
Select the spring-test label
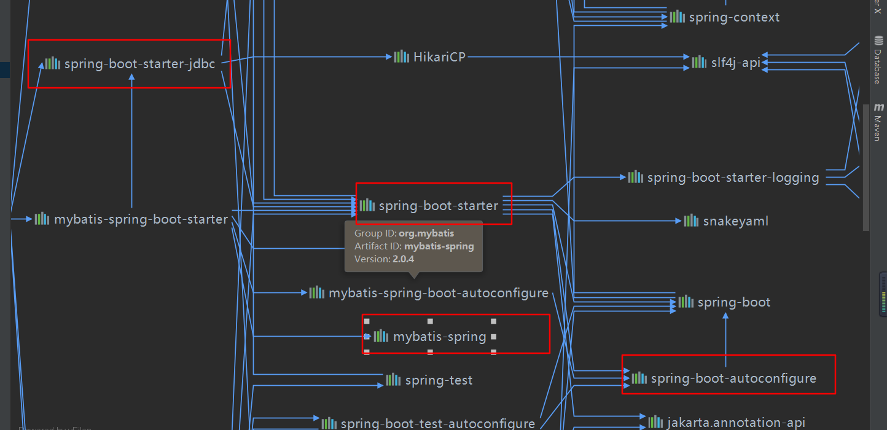(x=439, y=380)
